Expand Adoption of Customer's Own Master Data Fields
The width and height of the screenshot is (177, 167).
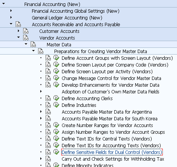click(x=41, y=92)
